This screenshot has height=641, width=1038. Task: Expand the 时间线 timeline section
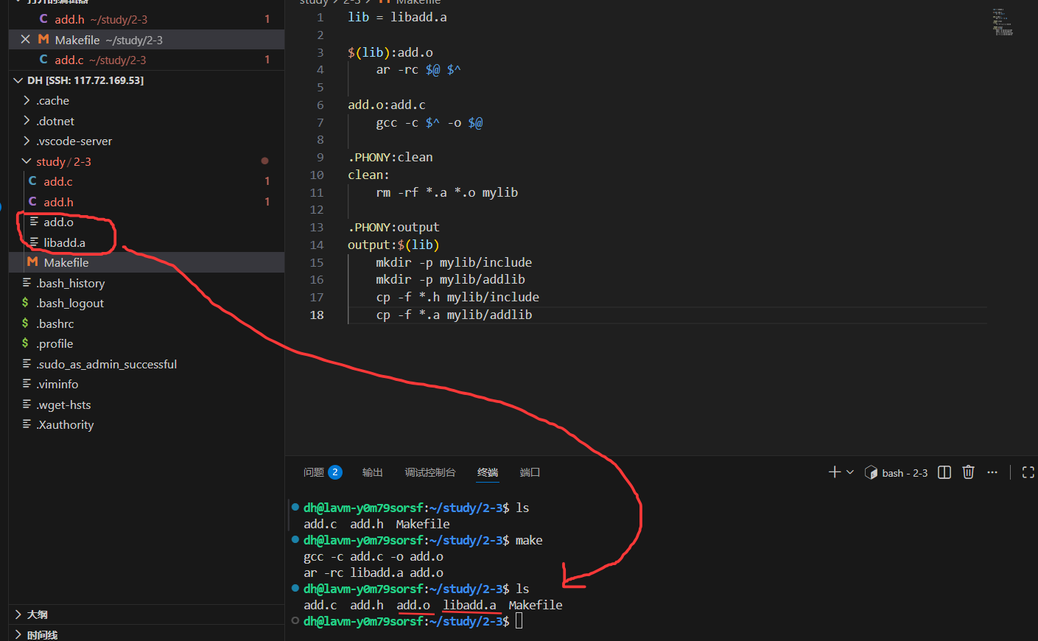[x=147, y=634]
